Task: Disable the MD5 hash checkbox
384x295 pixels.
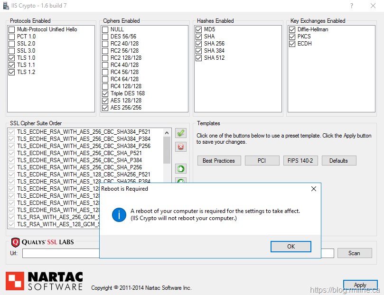Action: [199, 29]
